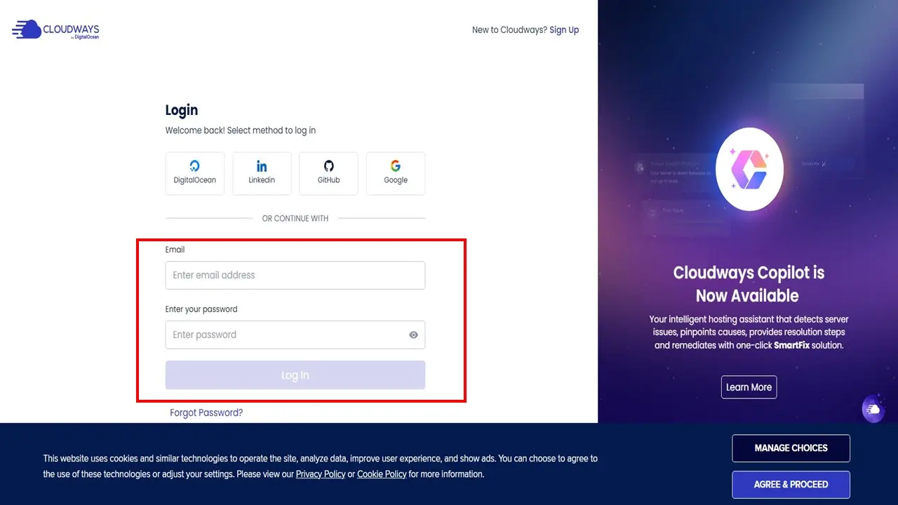The image size is (898, 505).
Task: Click the 'Cloudways Copilot is Now Available' heading
Action: click(749, 284)
